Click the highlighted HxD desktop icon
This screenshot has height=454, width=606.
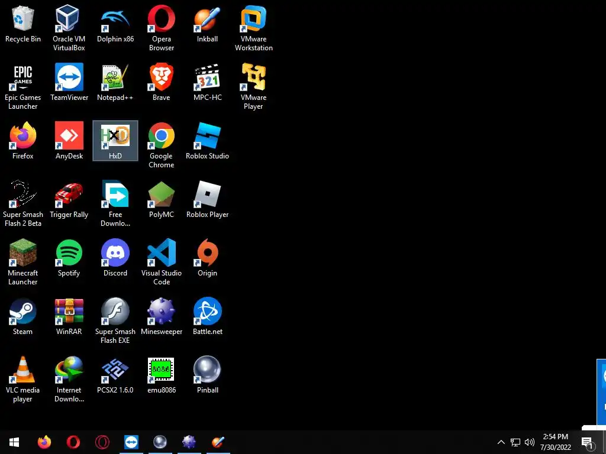pos(115,141)
